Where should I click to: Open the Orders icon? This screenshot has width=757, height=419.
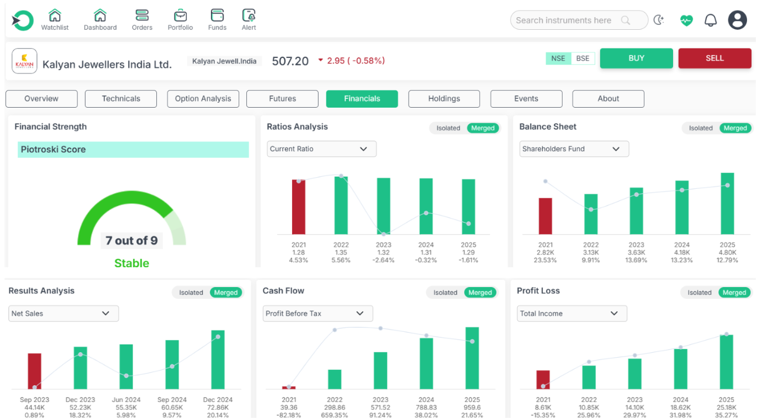(142, 15)
